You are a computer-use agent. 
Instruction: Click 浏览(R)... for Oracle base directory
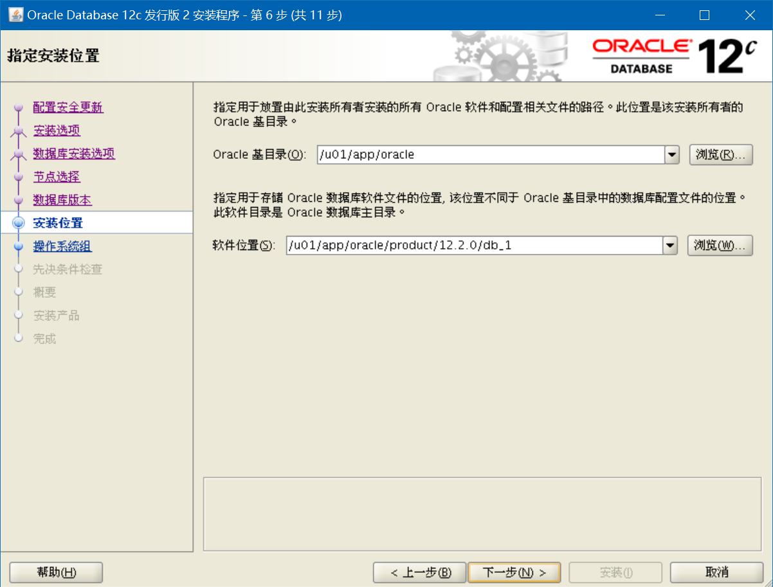721,155
